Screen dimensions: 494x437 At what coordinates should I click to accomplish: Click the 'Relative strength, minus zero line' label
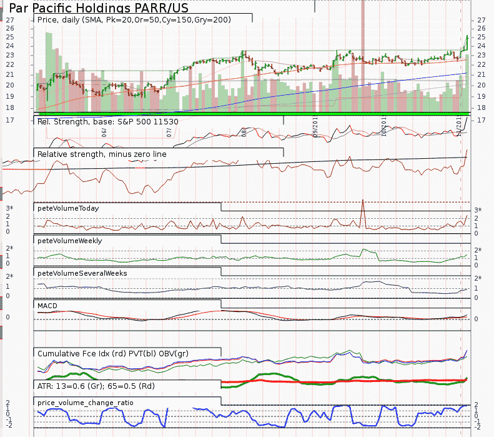(102, 154)
